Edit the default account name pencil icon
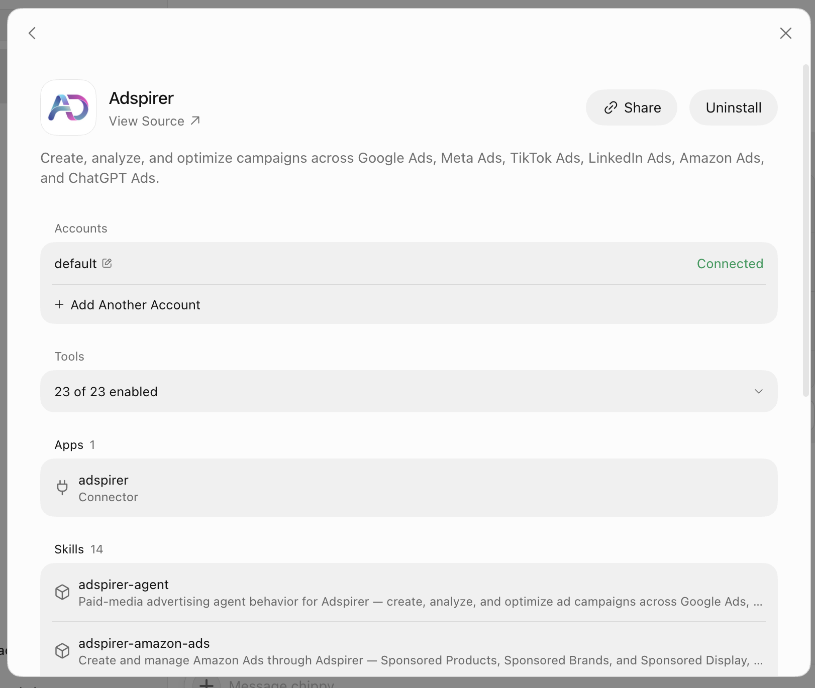The width and height of the screenshot is (815, 688). pyautogui.click(x=107, y=263)
